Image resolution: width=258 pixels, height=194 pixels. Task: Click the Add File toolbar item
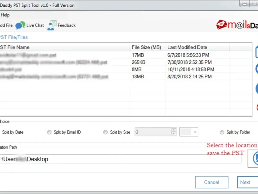tap(6, 26)
